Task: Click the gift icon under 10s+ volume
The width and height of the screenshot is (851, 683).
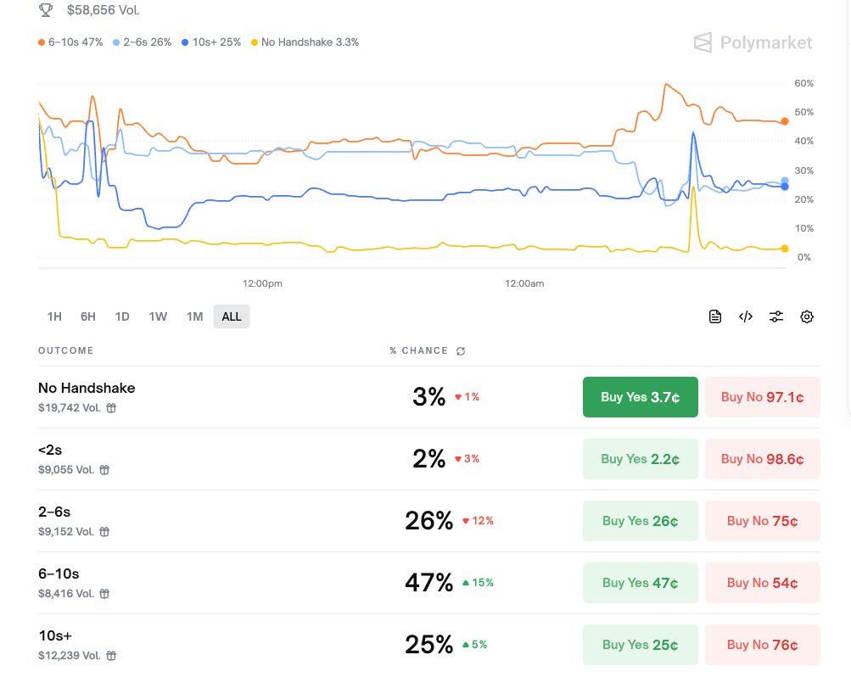Action: tap(111, 656)
